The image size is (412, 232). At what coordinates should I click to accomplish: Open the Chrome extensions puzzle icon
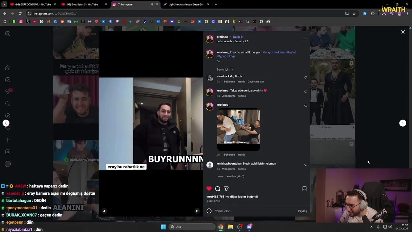[x=373, y=14]
